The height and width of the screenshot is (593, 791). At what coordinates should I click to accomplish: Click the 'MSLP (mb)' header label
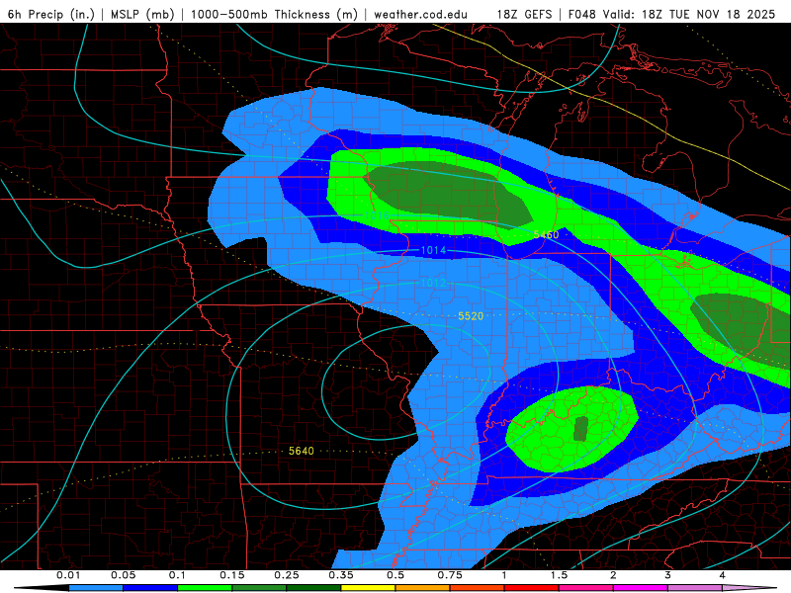[142, 14]
